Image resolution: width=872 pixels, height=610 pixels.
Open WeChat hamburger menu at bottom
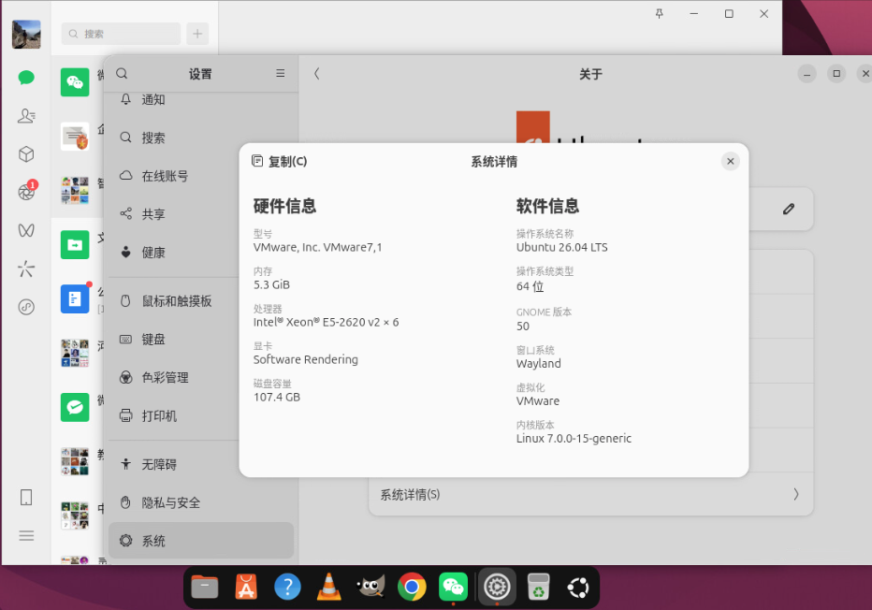[26, 535]
